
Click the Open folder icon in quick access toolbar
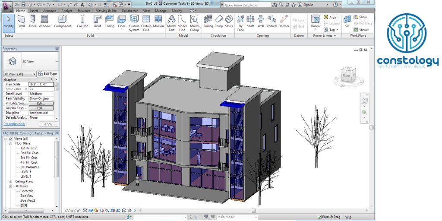(x=17, y=4)
